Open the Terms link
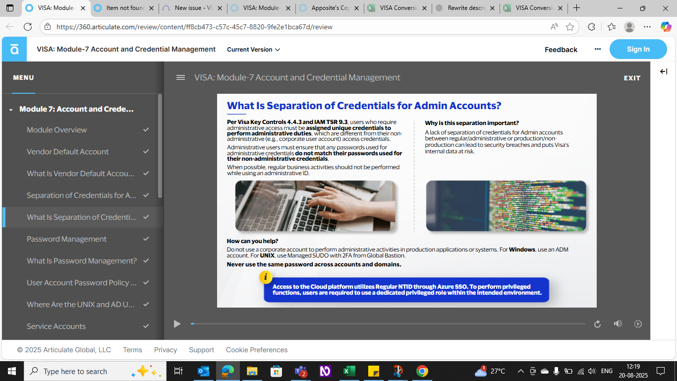The height and width of the screenshot is (381, 677). click(x=132, y=350)
